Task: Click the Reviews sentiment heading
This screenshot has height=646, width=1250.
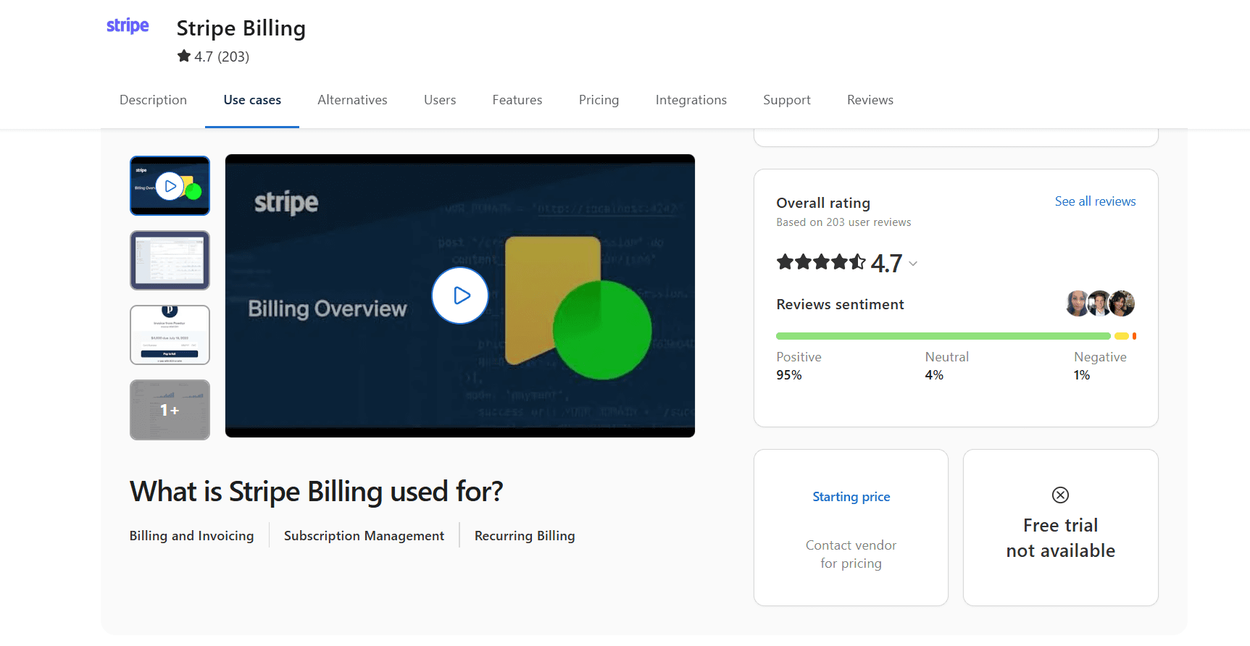Action: pos(840,304)
